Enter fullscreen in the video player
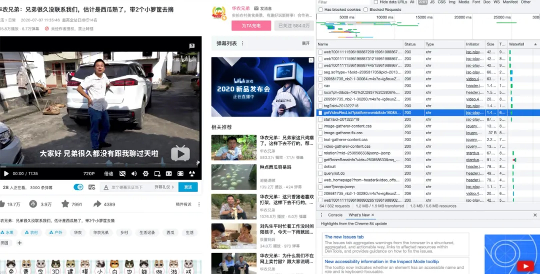The width and height of the screenshot is (540, 274). (x=180, y=174)
